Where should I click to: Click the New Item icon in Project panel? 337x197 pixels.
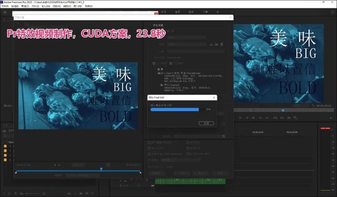click(87, 194)
